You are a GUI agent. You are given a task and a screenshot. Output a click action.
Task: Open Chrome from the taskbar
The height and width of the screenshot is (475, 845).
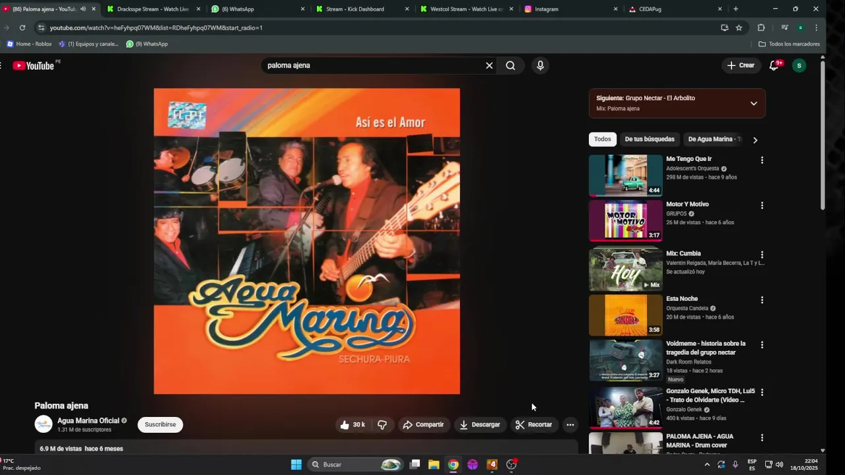coord(453,464)
